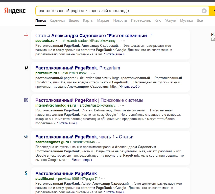Switch to the Видео tab
This screenshot has height=194, width=215.
[74, 20]
